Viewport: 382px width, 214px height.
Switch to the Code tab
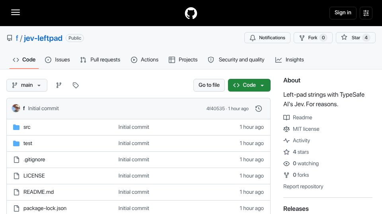24,60
